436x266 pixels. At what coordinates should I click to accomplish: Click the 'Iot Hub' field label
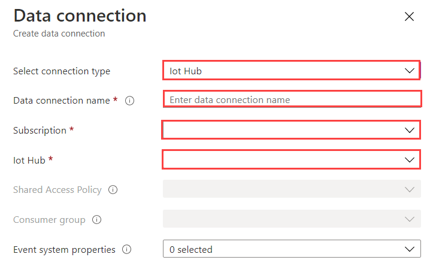(x=29, y=160)
